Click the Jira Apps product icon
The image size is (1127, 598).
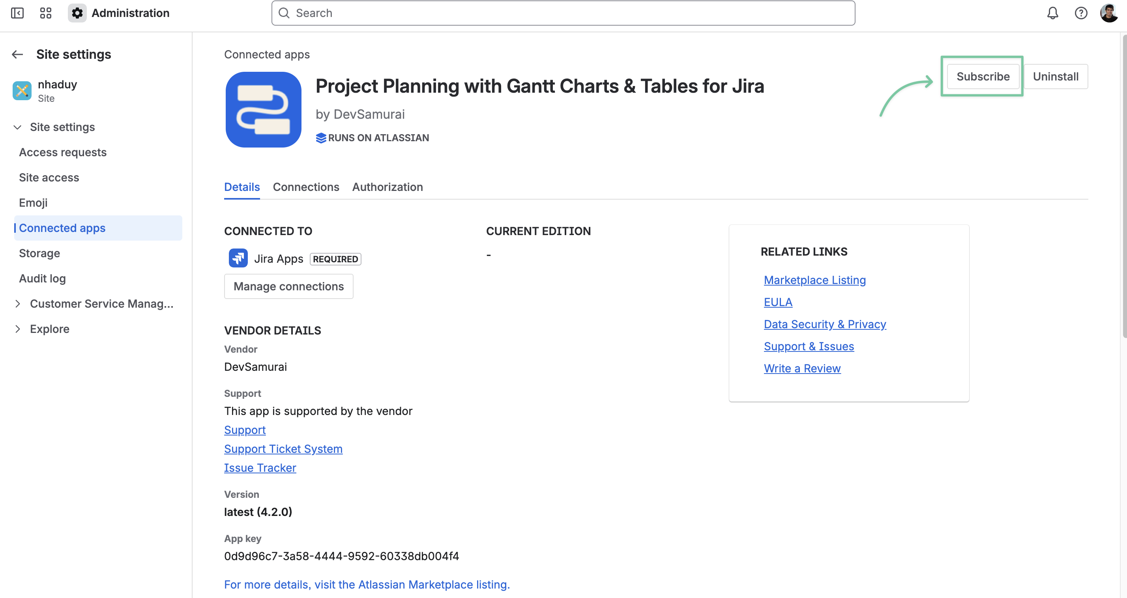pyautogui.click(x=238, y=258)
